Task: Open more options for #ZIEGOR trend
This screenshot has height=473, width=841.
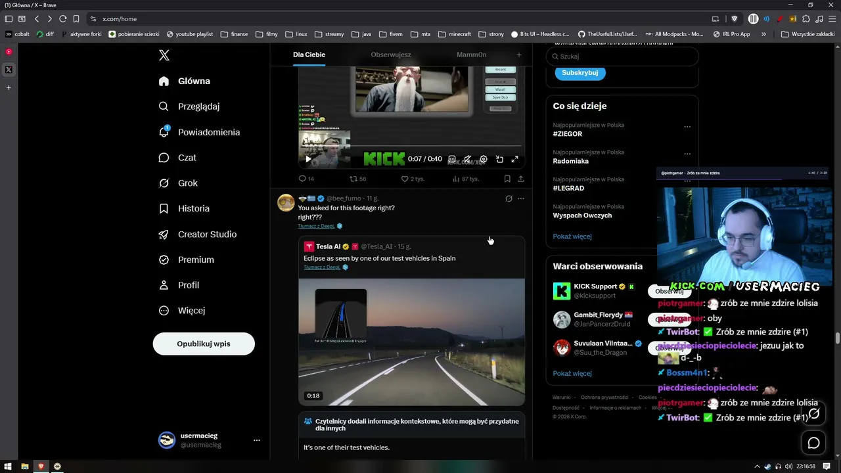Action: (x=687, y=127)
